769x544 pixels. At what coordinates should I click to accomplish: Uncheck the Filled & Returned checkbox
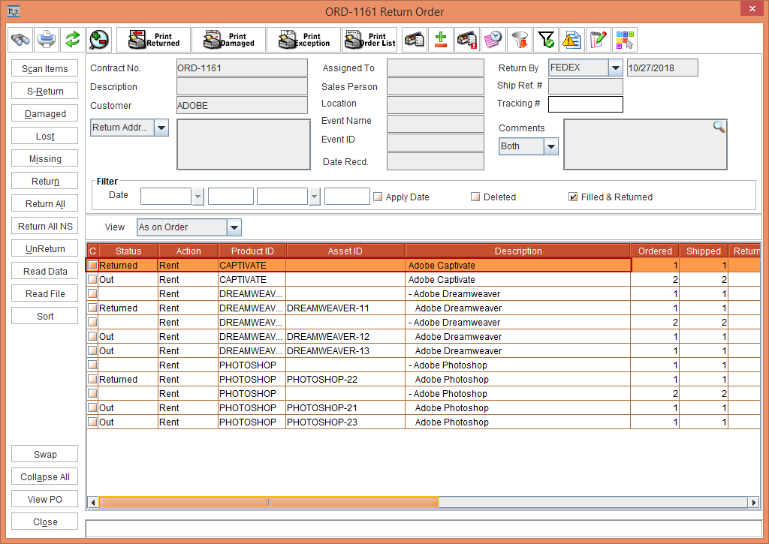574,197
